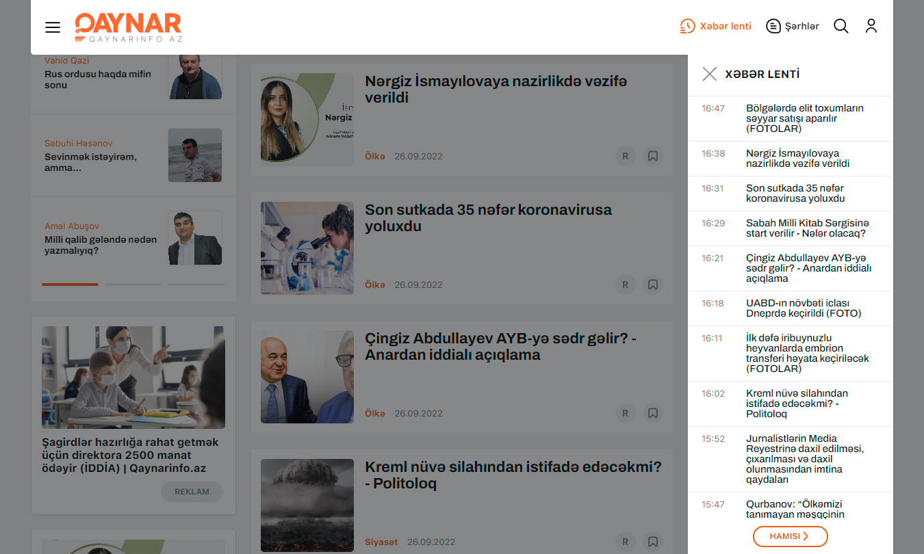Open the Şərhlər section
924x554 pixels.
(x=793, y=27)
